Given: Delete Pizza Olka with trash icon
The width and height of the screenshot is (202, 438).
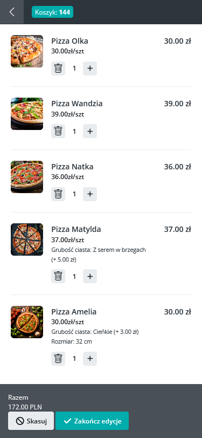Looking at the screenshot, I should click(58, 69).
